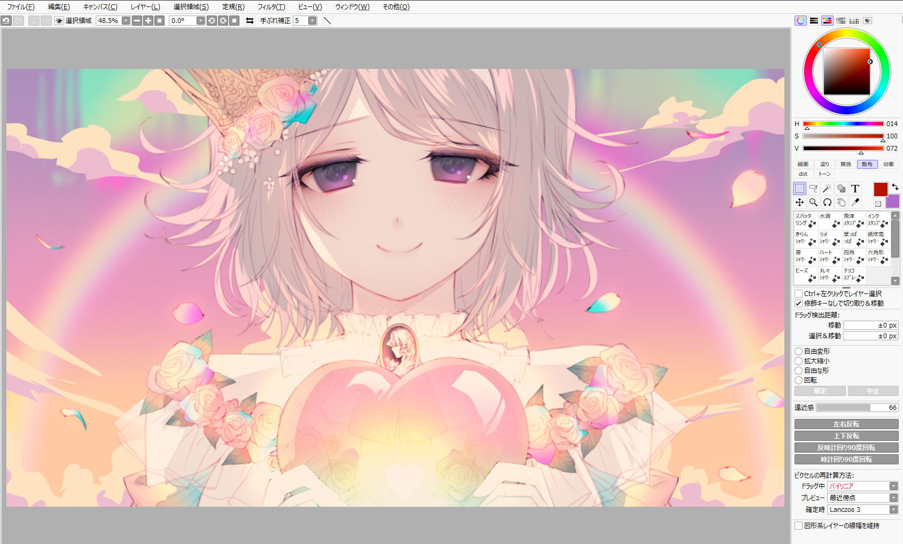Switch to the 効果 brush tab
Viewport: 903px width, 544px height.
(x=889, y=165)
